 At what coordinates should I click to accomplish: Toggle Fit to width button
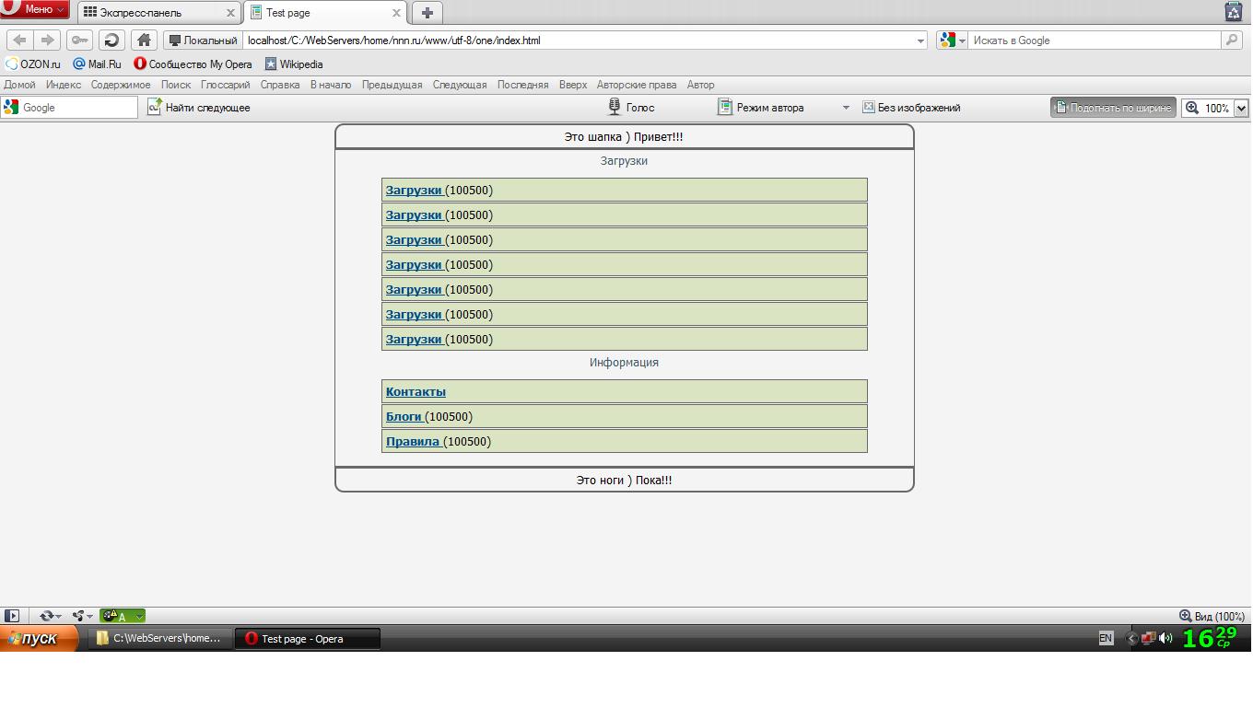(1113, 108)
